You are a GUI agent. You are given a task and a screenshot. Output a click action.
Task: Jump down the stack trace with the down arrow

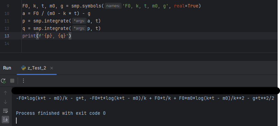pos(5,102)
